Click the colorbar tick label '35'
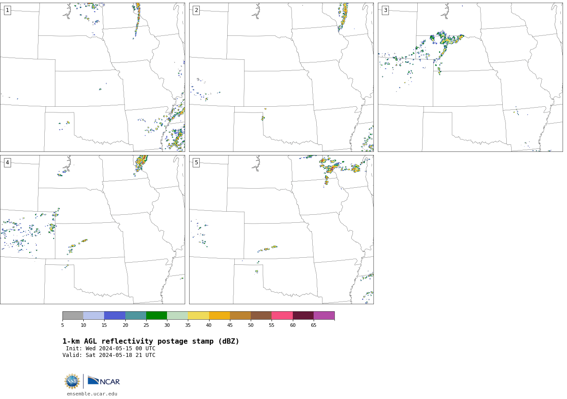The height and width of the screenshot is (399, 567). click(188, 325)
